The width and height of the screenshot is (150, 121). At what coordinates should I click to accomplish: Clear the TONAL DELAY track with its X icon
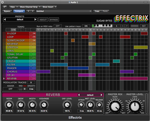point(31,54)
